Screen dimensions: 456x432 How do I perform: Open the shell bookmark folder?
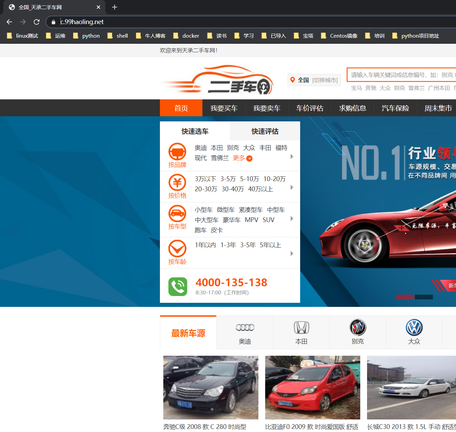[118, 36]
